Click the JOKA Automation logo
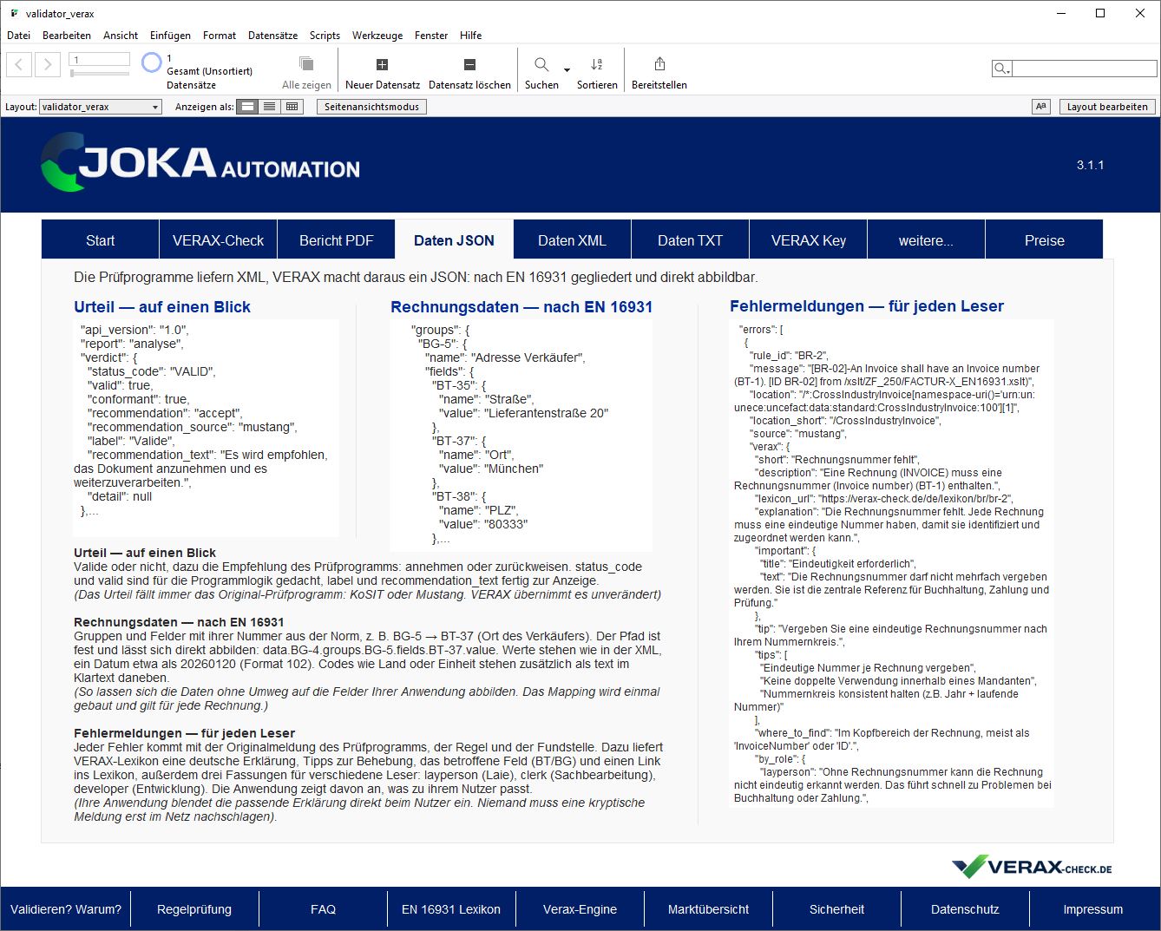This screenshot has width=1161, height=931. pyautogui.click(x=200, y=162)
